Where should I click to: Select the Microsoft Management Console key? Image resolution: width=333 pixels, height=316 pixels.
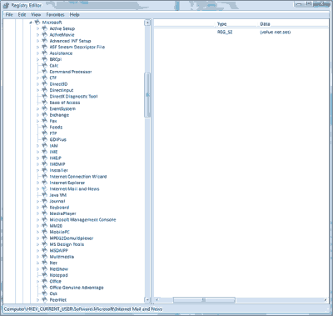(82, 220)
